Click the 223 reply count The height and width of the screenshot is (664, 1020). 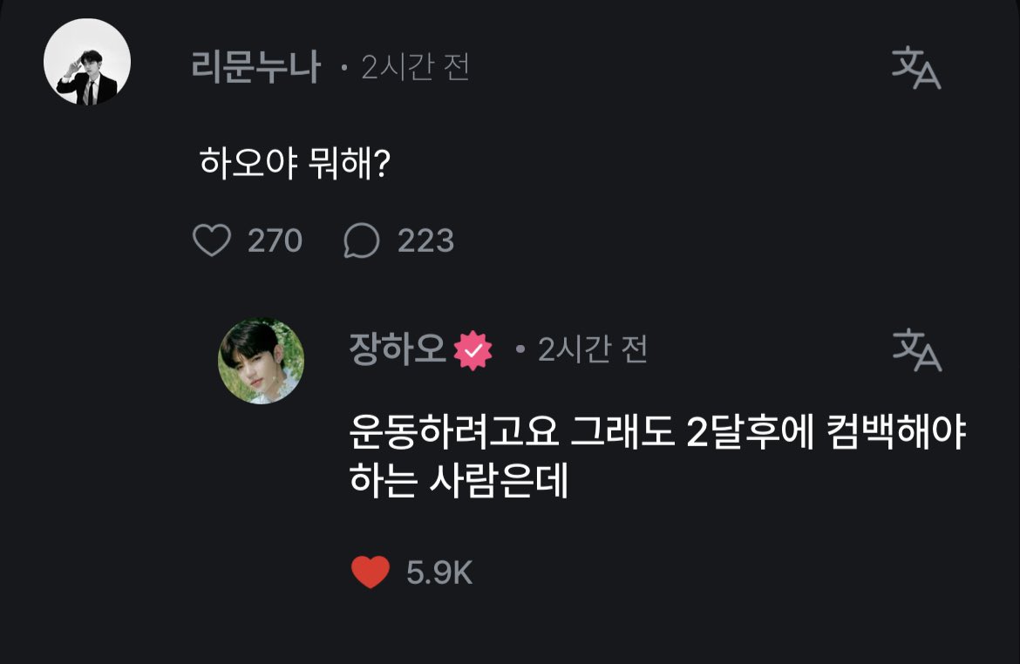point(425,241)
